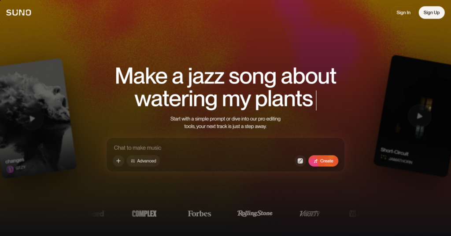Click the Rolling Stone logo
The image size is (451, 236).
pos(255,213)
